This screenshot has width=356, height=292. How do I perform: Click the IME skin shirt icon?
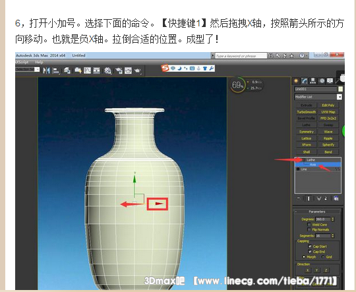tap(205, 68)
